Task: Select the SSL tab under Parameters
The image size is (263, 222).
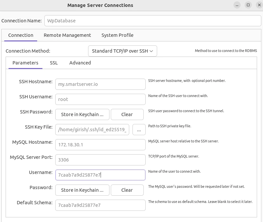Action: point(54,62)
